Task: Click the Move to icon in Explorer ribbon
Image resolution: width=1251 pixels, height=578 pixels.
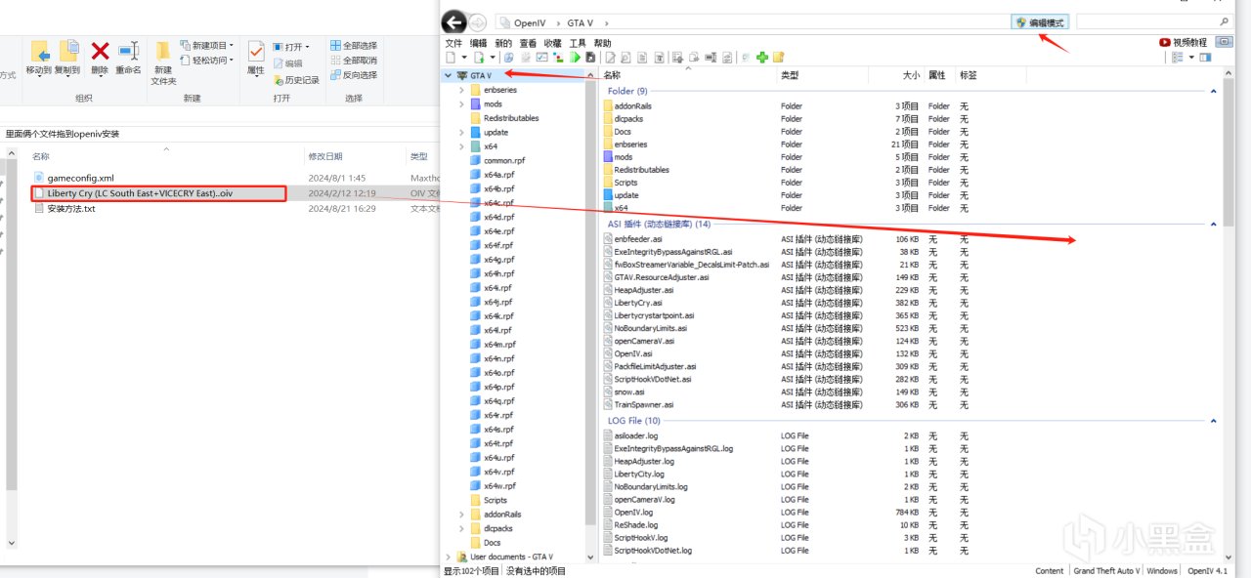Action: click(40, 51)
